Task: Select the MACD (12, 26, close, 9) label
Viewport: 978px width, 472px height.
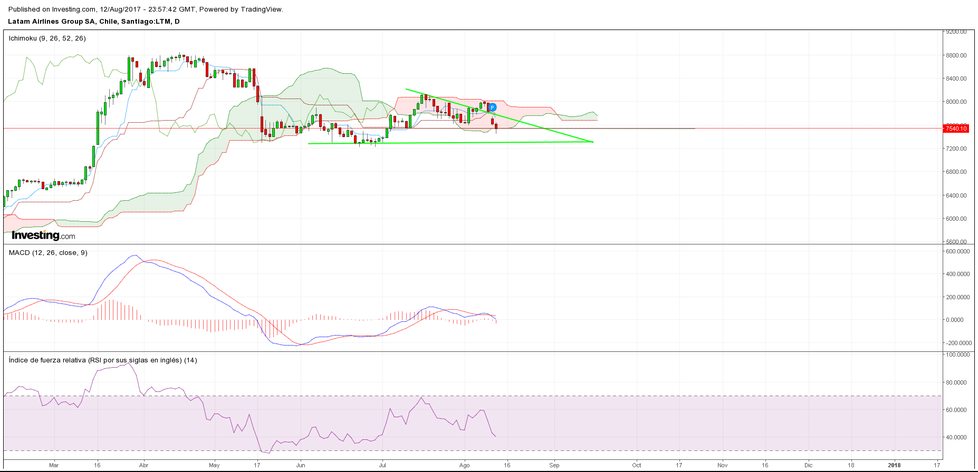Action: 48,253
